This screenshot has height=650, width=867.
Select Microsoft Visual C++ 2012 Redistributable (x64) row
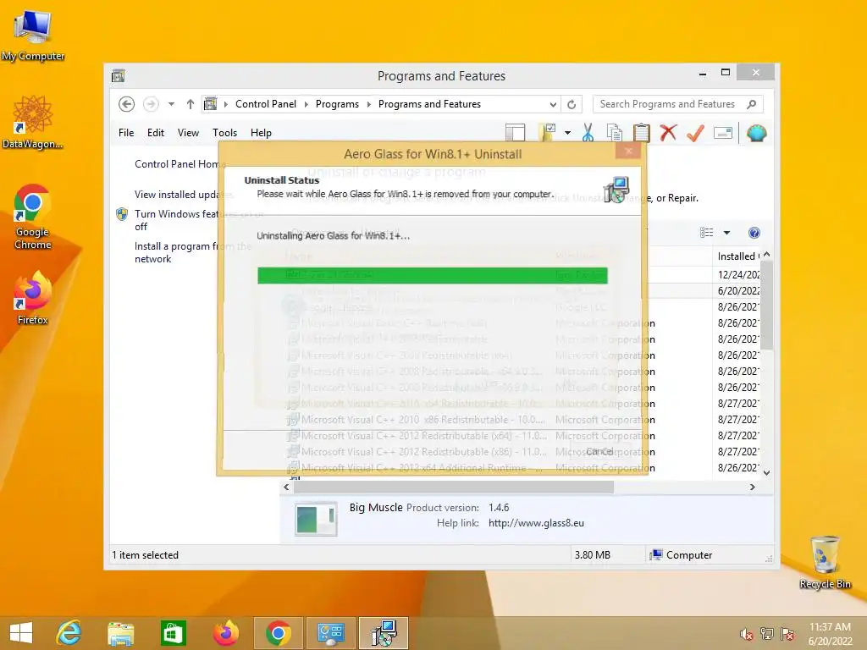click(x=522, y=436)
